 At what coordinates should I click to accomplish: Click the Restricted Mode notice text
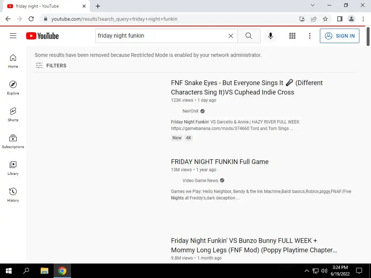point(148,55)
